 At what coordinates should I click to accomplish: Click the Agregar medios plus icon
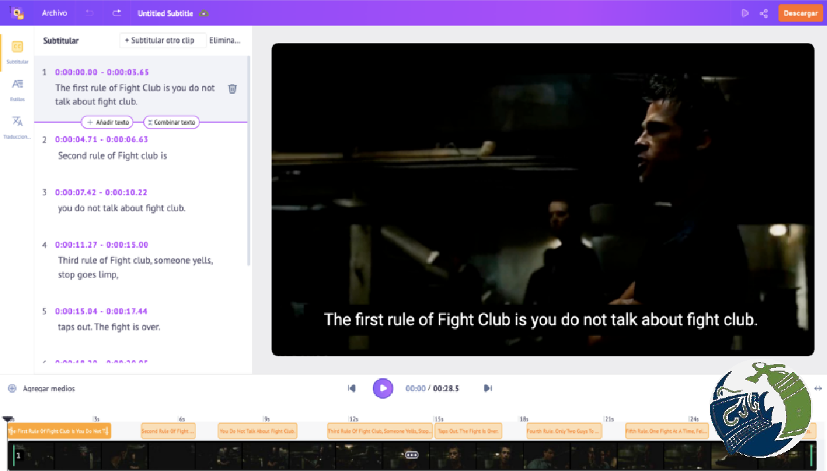[x=12, y=388]
